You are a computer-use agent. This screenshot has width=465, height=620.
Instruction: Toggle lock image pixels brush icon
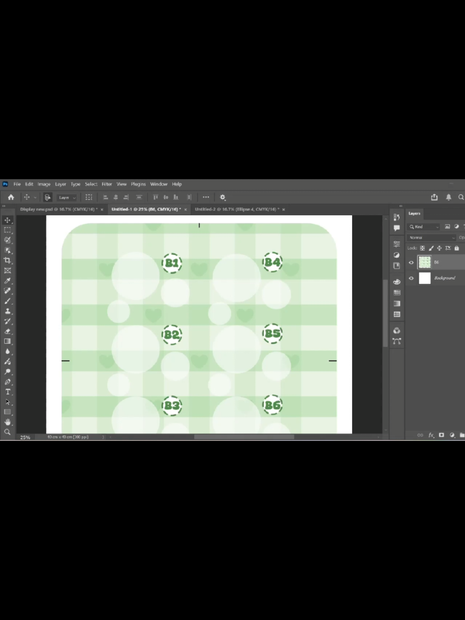click(431, 248)
